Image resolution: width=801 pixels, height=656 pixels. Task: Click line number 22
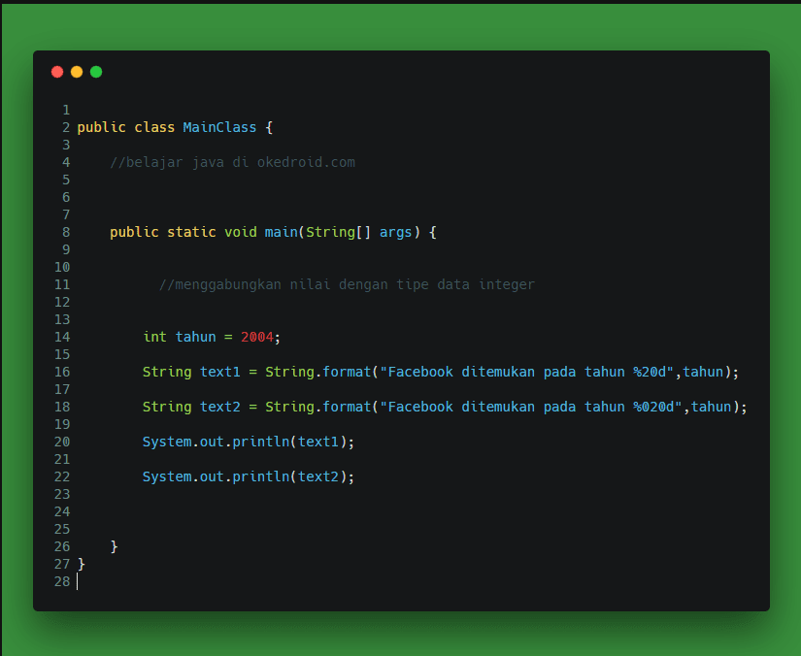[62, 476]
